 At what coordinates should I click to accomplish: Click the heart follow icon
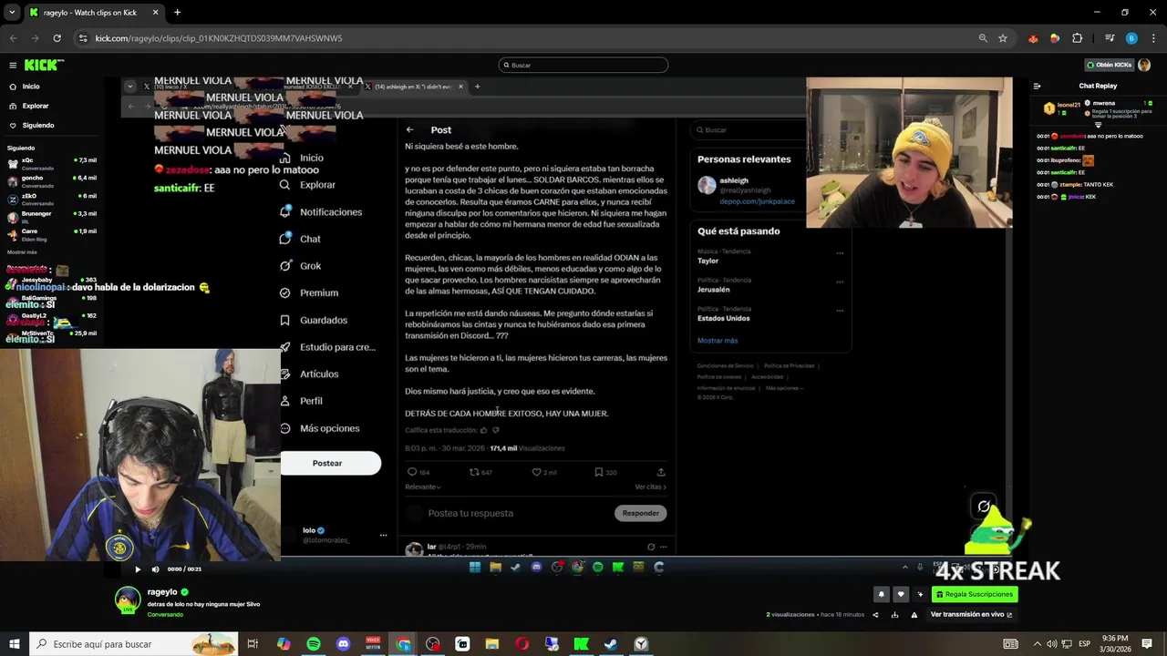pos(901,594)
